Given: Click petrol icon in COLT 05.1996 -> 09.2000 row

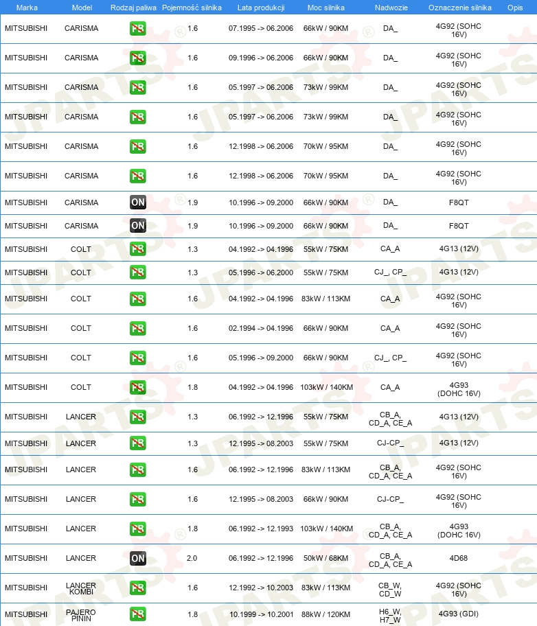Looking at the screenshot, I should pos(138,358).
